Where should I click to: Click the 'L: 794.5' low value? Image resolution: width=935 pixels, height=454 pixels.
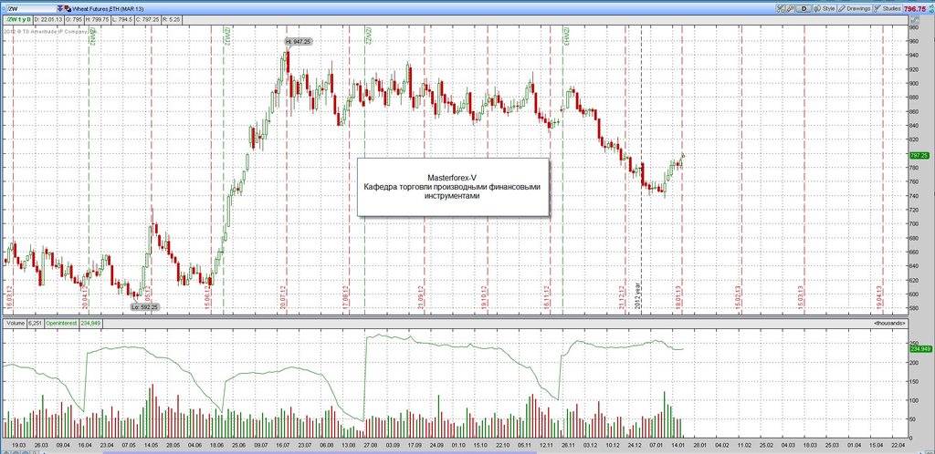123,20
